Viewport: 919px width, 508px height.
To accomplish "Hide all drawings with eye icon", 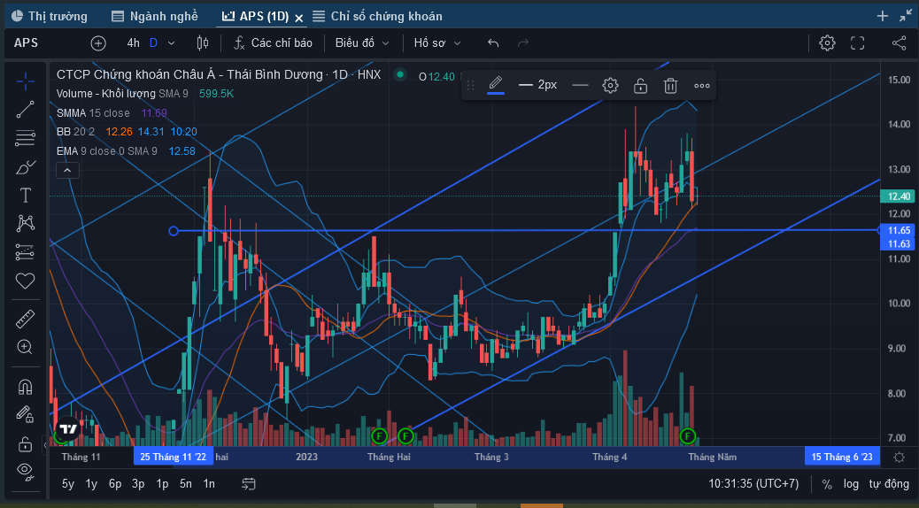I will coord(25,470).
